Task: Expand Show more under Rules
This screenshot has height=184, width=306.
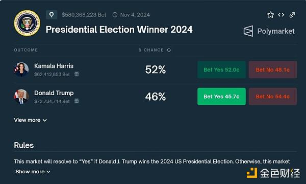Action: point(33,172)
